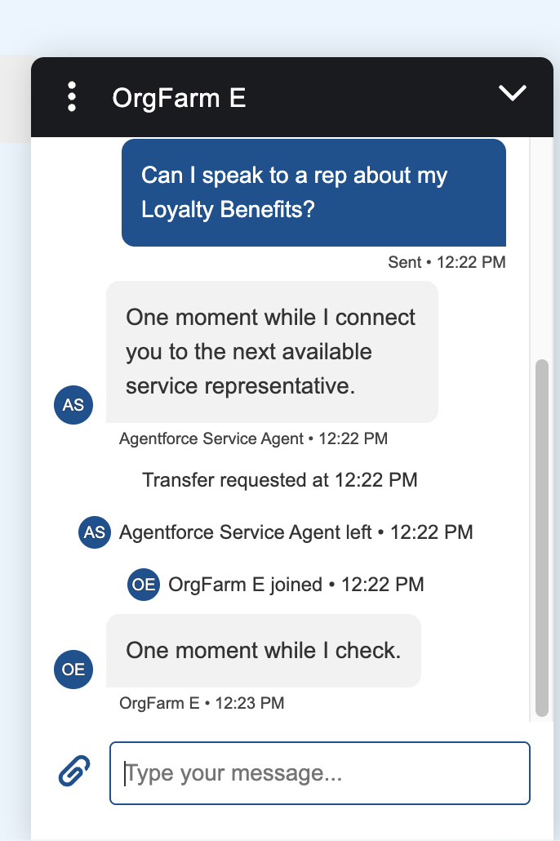The image size is (560, 841).
Task: Click the Sent 12:22 PM status text
Action: pos(447,262)
